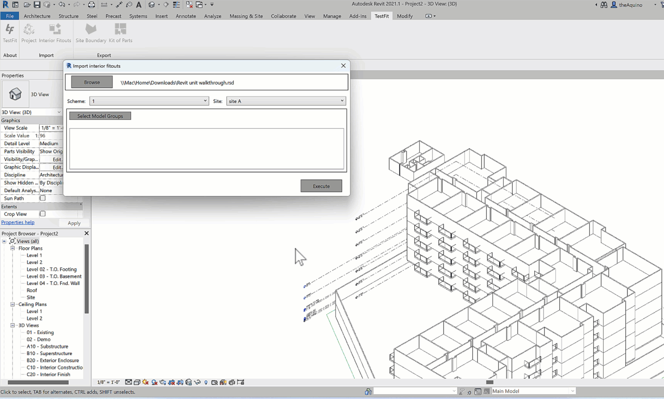Click the Detail Level icon in view control bar
664x399 pixels.
tap(129, 382)
